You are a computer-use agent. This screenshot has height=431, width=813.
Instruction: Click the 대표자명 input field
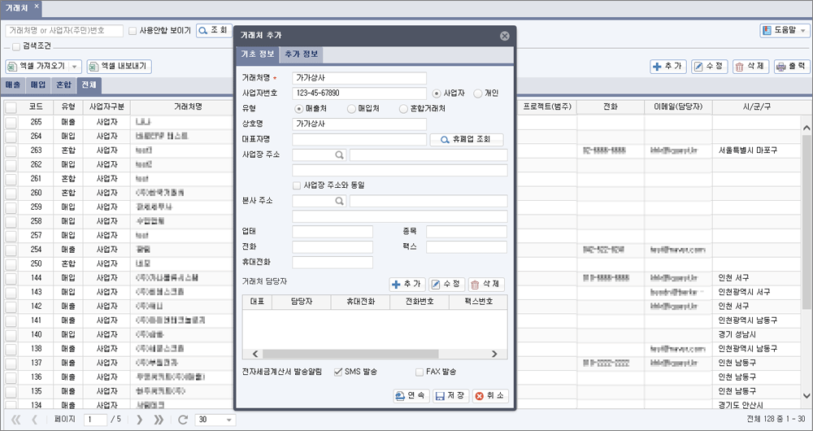click(359, 140)
